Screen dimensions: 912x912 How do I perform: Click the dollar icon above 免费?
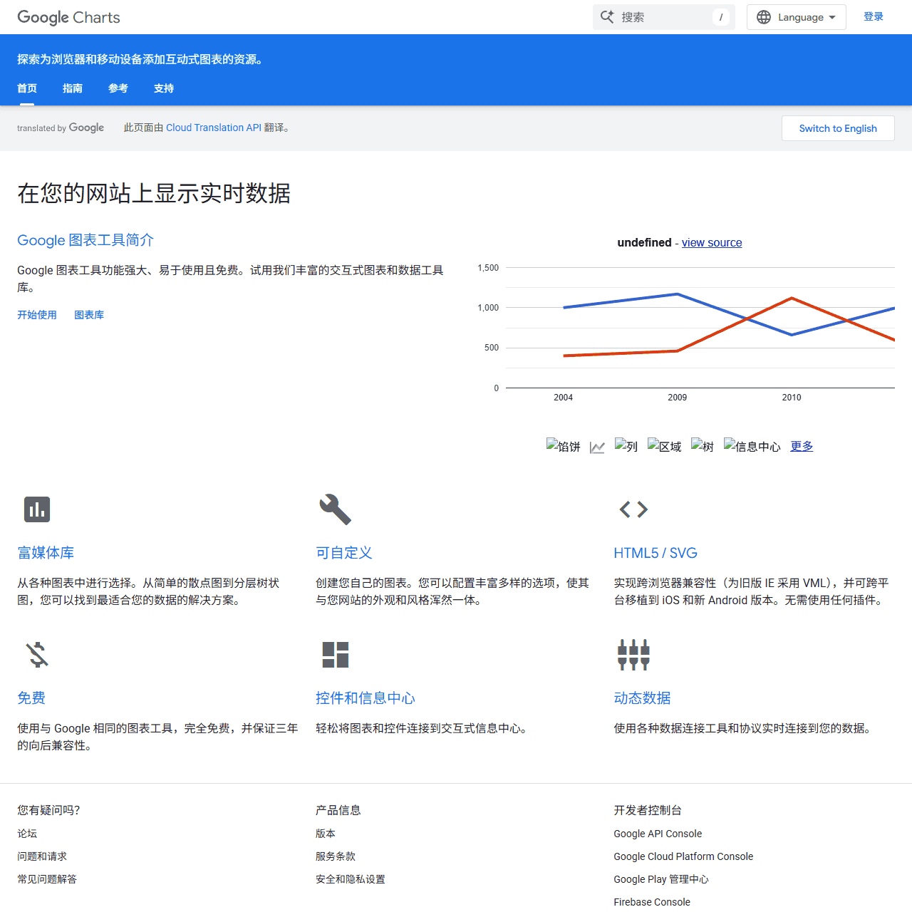tap(36, 654)
